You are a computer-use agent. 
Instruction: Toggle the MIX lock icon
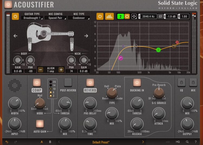click(193, 83)
